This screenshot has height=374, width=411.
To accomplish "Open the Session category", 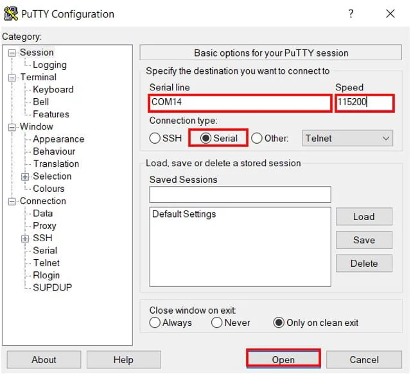I will tap(37, 53).
